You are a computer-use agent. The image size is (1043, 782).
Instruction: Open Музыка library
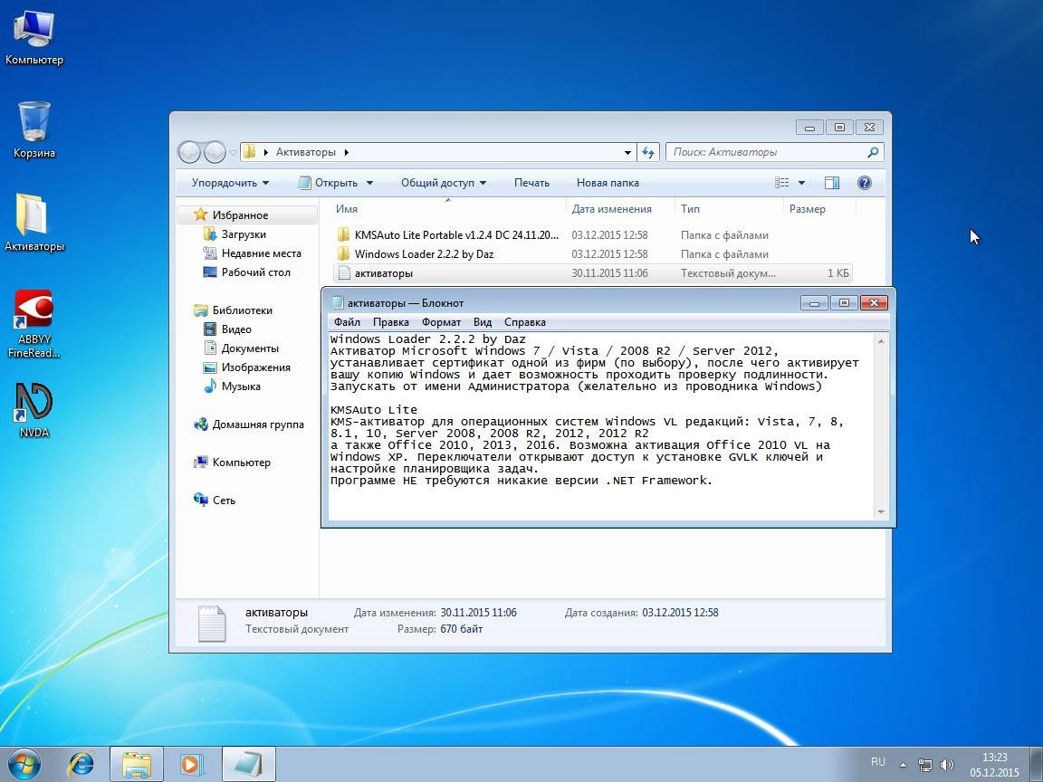[x=240, y=386]
